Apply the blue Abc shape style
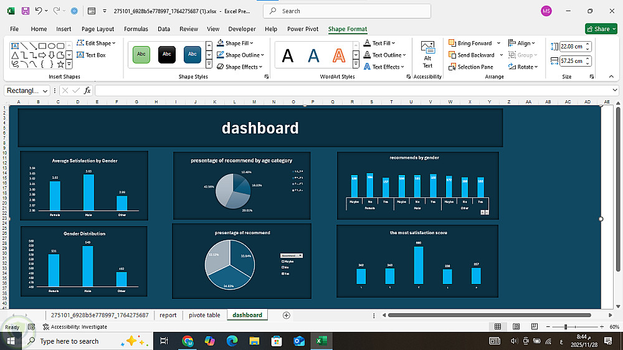The image size is (623, 350). pos(193,54)
